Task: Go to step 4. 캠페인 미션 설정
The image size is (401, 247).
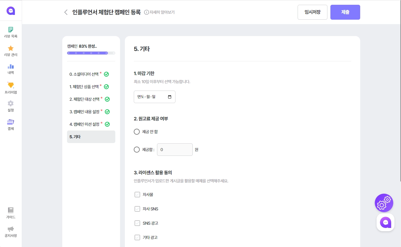Action: pos(91,124)
